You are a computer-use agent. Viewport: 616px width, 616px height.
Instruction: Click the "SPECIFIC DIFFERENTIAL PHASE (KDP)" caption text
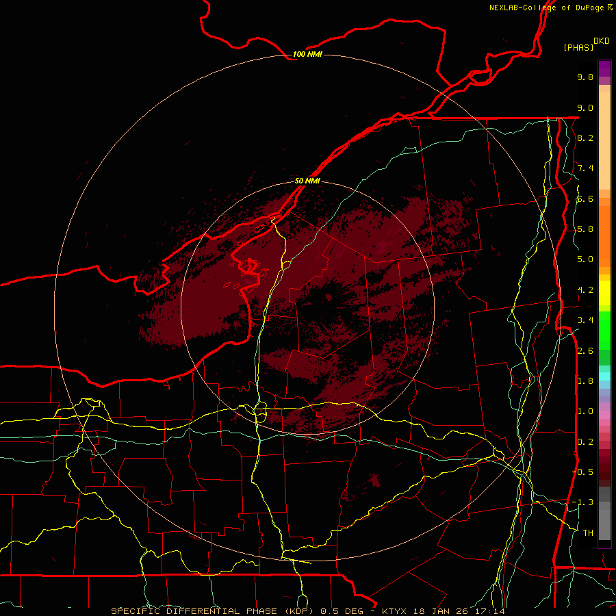(x=213, y=611)
